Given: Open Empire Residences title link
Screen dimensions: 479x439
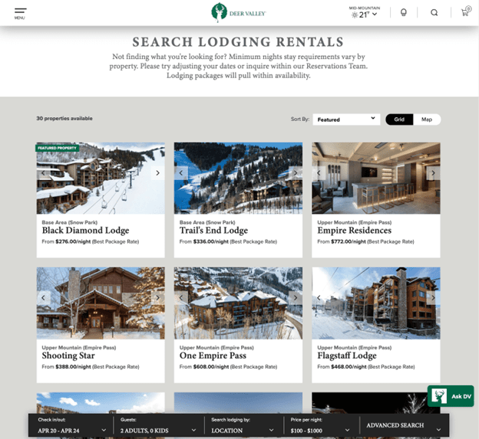Looking at the screenshot, I should [x=355, y=231].
